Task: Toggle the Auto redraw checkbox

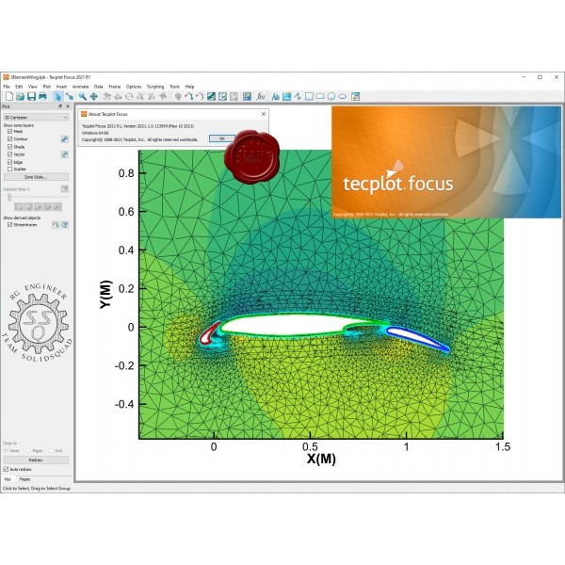Action: (6, 469)
